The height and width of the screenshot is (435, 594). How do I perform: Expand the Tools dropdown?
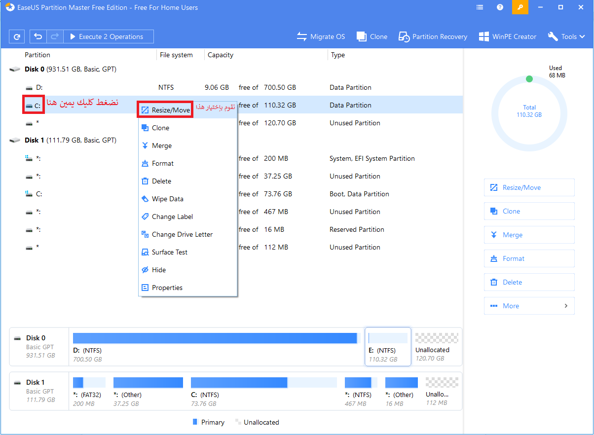(566, 36)
